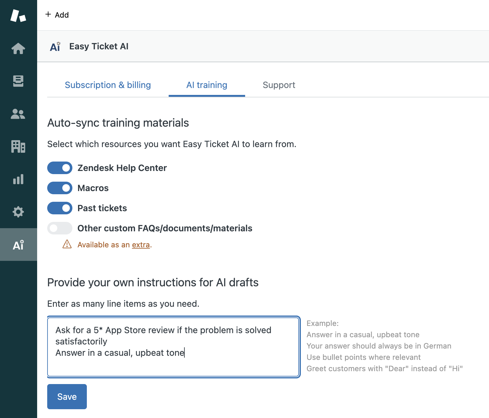Image resolution: width=489 pixels, height=418 pixels.
Task: Open the Reporting bar chart icon
Action: [18, 179]
